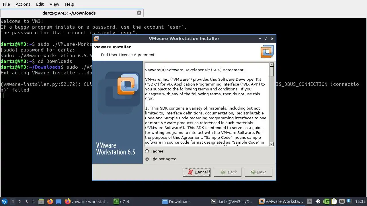Open the network connection tray icon

coord(342,201)
